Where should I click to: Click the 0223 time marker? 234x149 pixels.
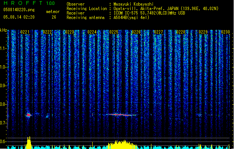70,32
